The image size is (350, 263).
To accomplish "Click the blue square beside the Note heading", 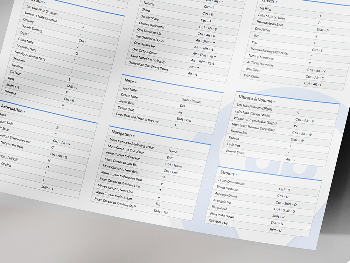I will coord(136,82).
